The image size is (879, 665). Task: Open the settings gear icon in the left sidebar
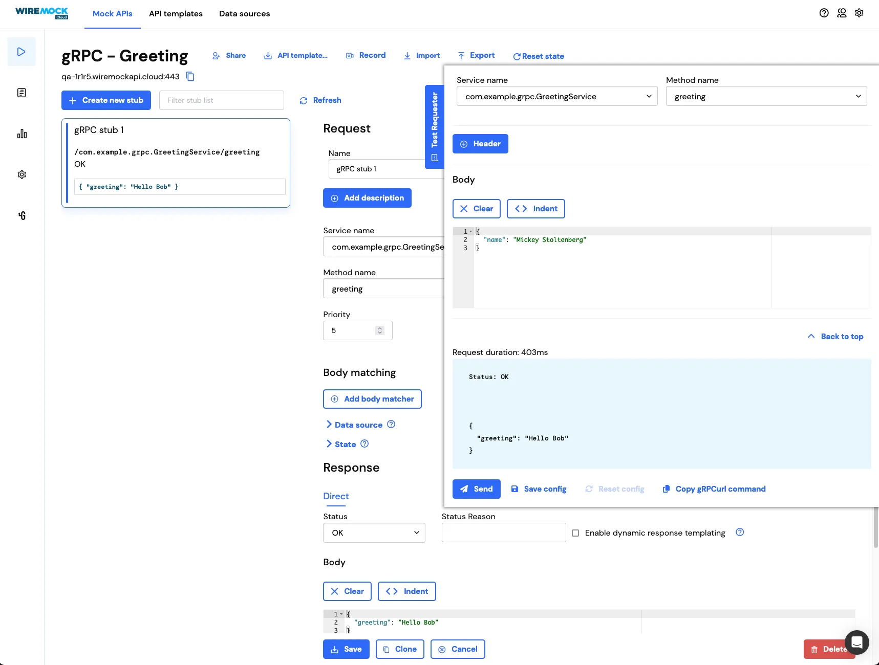22,174
